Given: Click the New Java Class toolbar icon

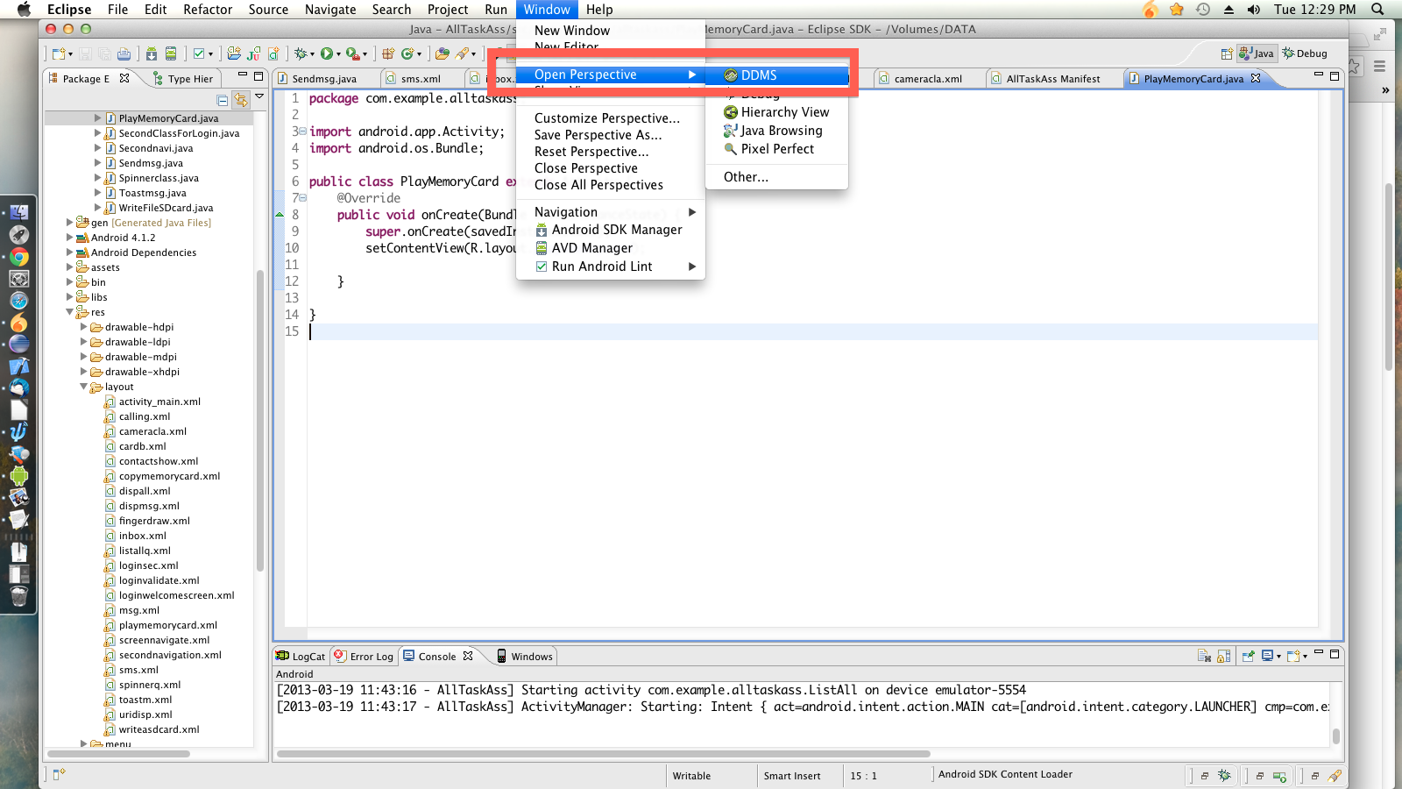Looking at the screenshot, I should click(x=407, y=53).
